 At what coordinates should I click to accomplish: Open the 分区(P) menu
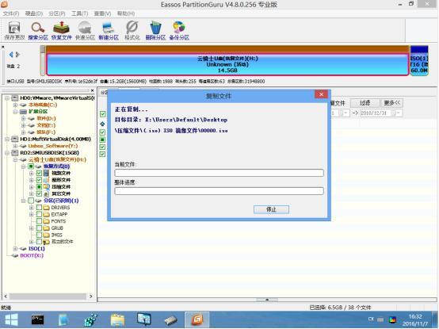click(57, 13)
